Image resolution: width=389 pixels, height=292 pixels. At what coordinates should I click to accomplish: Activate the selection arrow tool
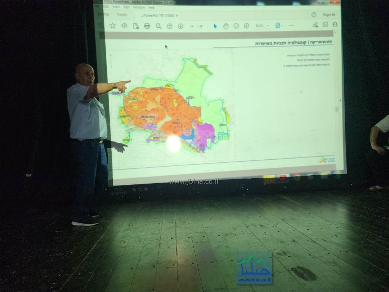pos(215,26)
